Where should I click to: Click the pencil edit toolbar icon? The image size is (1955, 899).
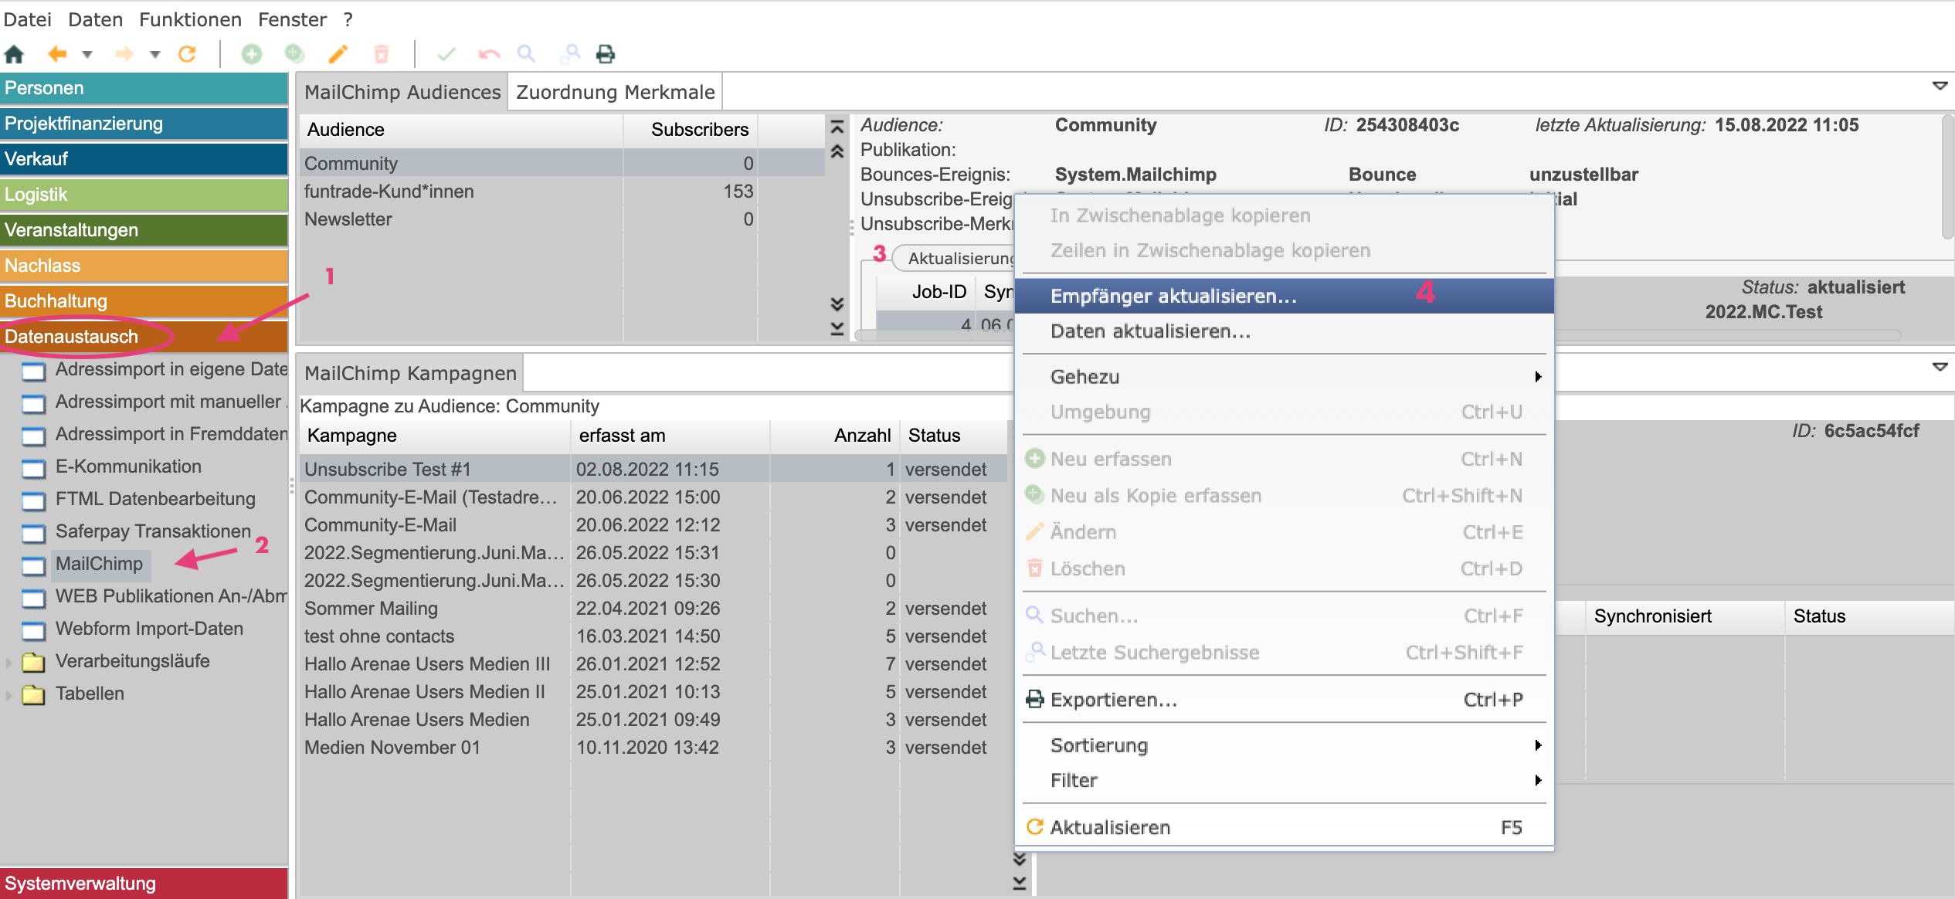tap(338, 54)
